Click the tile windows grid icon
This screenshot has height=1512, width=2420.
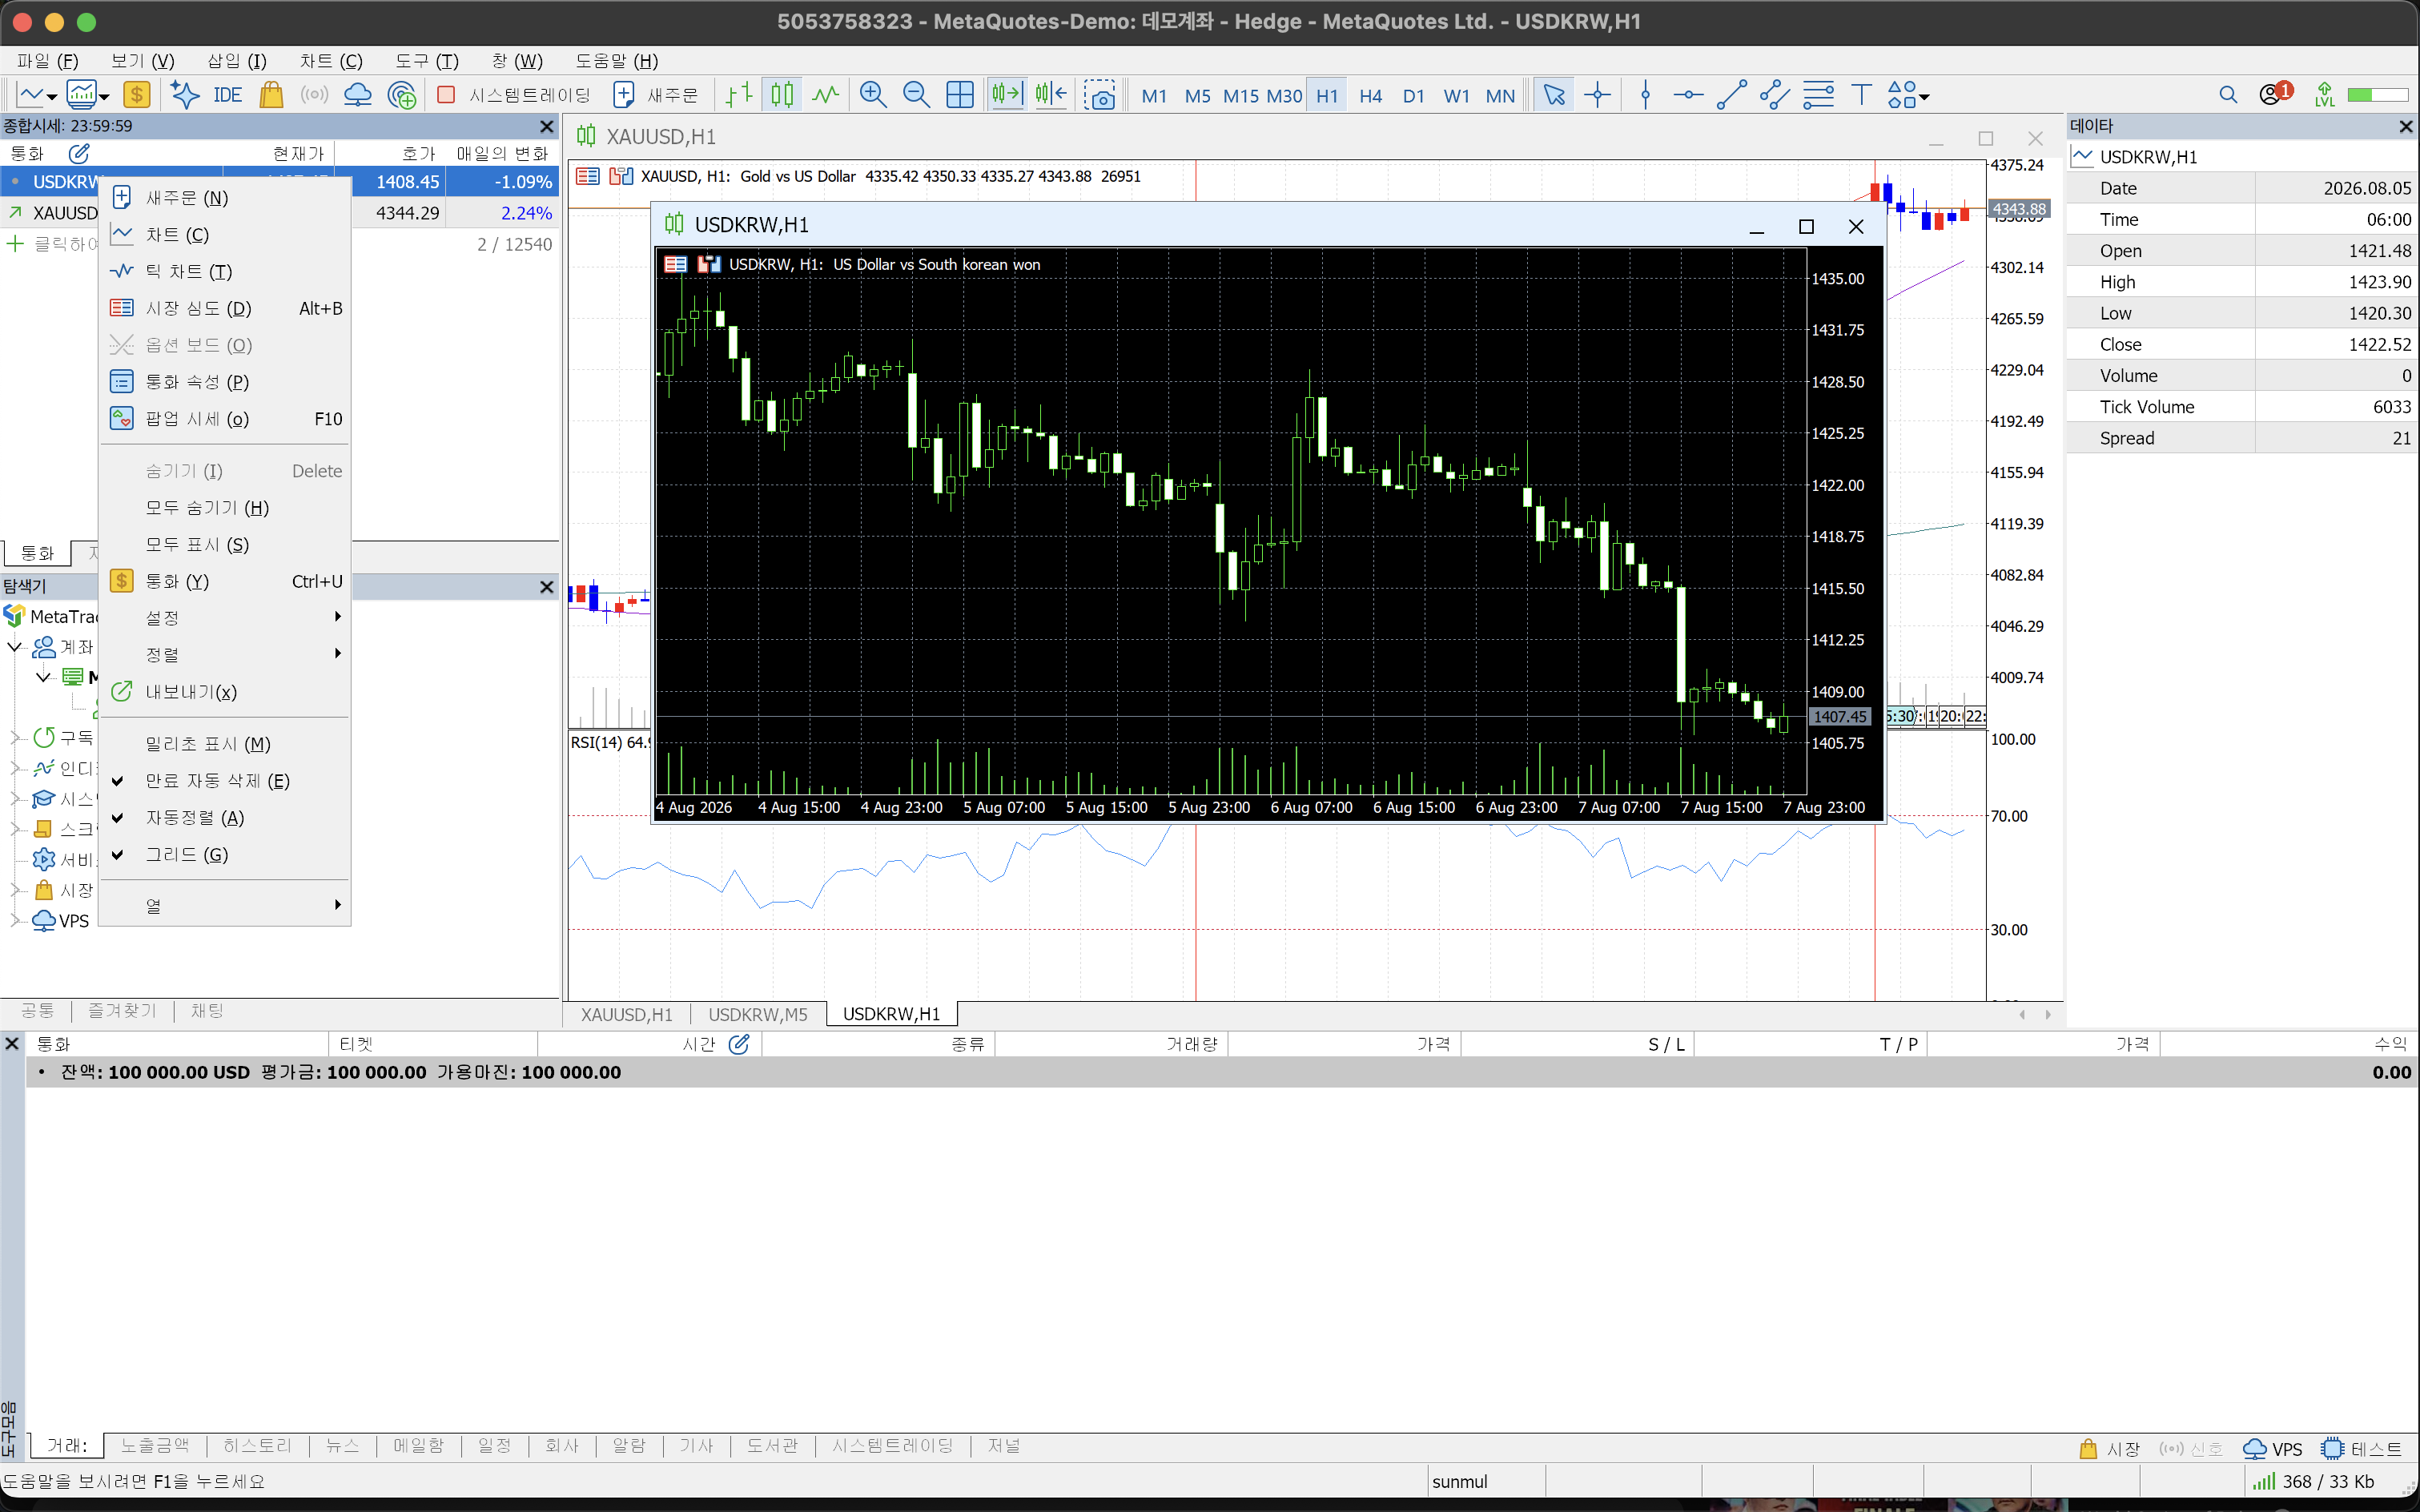tap(960, 95)
